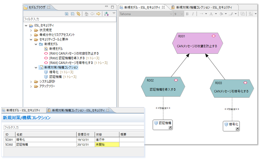Toggle Link with Editor double-arrow icon
The height and width of the screenshot is (165, 262).
(x=78, y=14)
